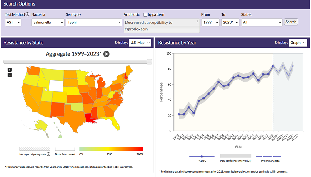The height and width of the screenshot is (177, 311).
Task: Change year display from Graph
Action: (x=298, y=43)
